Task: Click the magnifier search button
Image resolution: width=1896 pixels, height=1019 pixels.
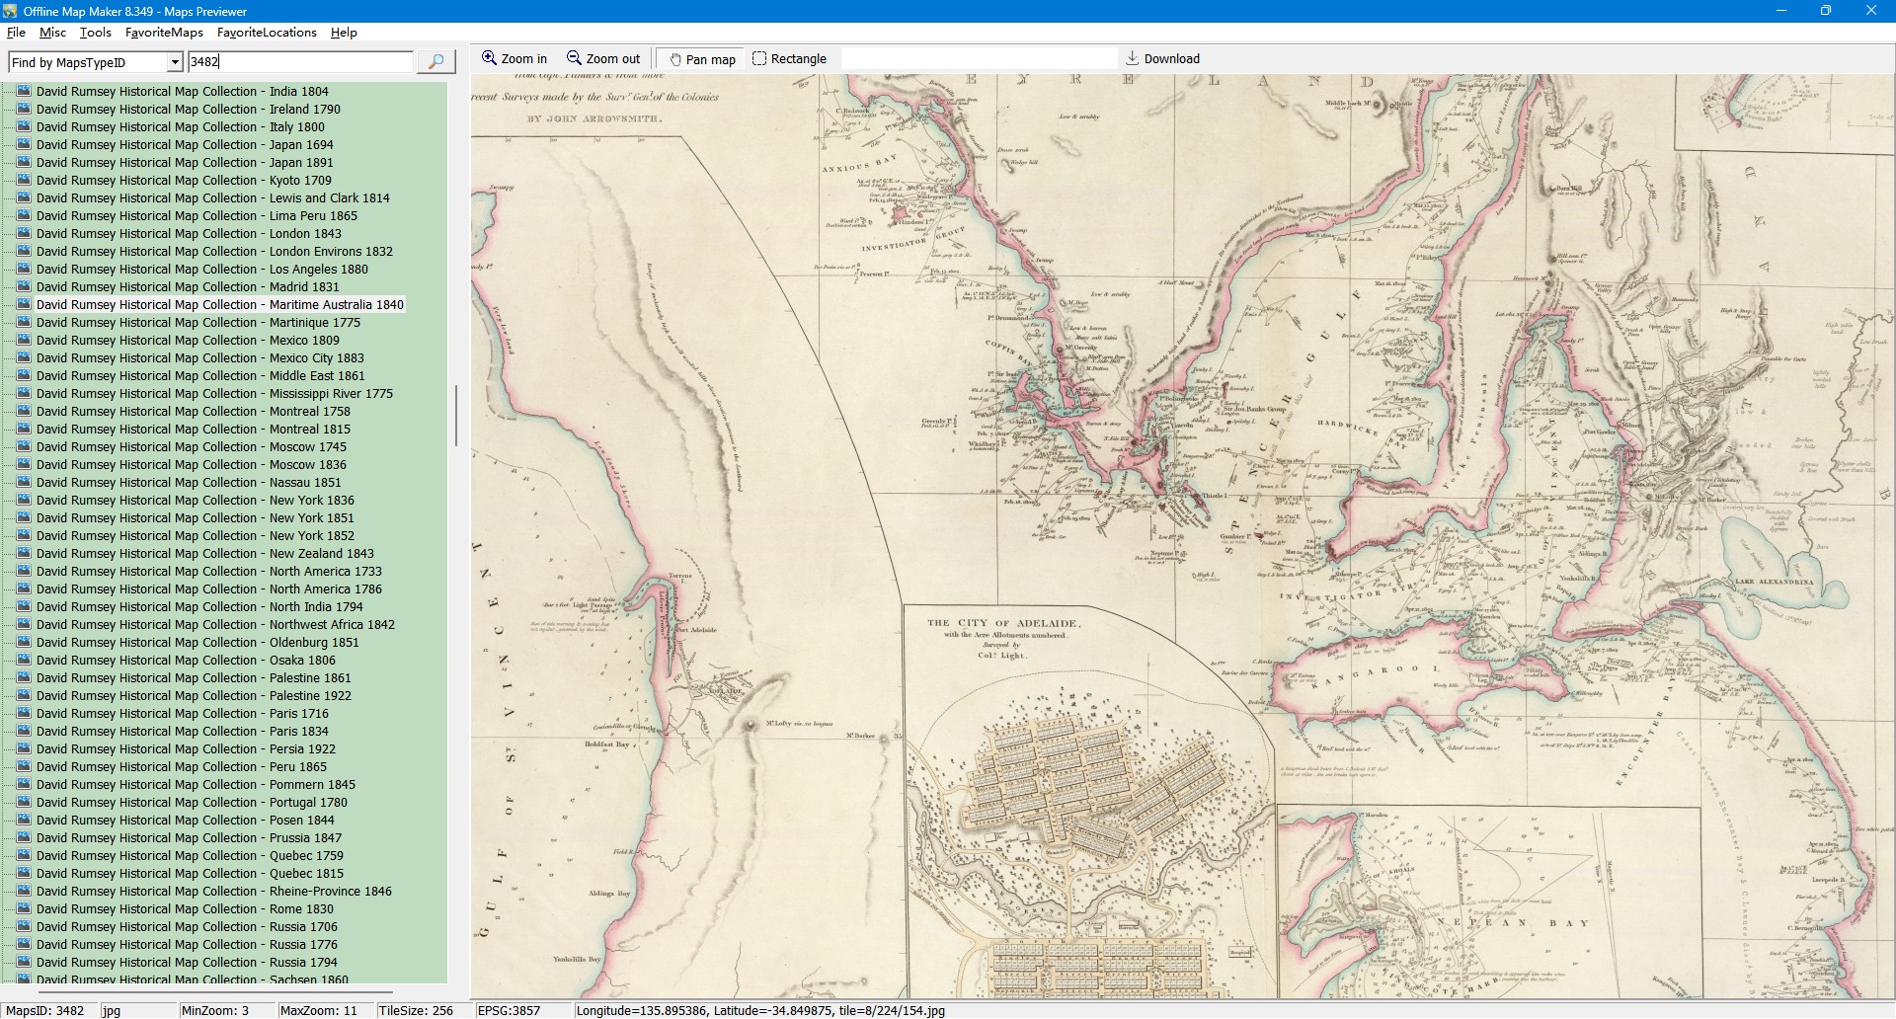Action: coord(435,61)
